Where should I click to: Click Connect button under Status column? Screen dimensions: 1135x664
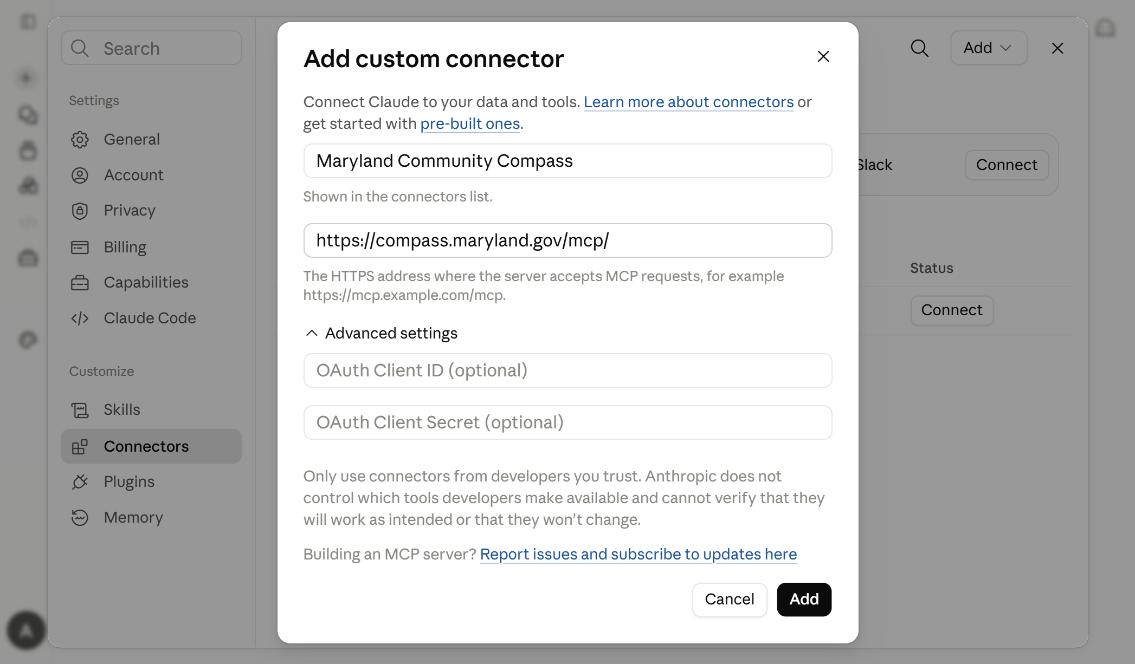tap(952, 310)
